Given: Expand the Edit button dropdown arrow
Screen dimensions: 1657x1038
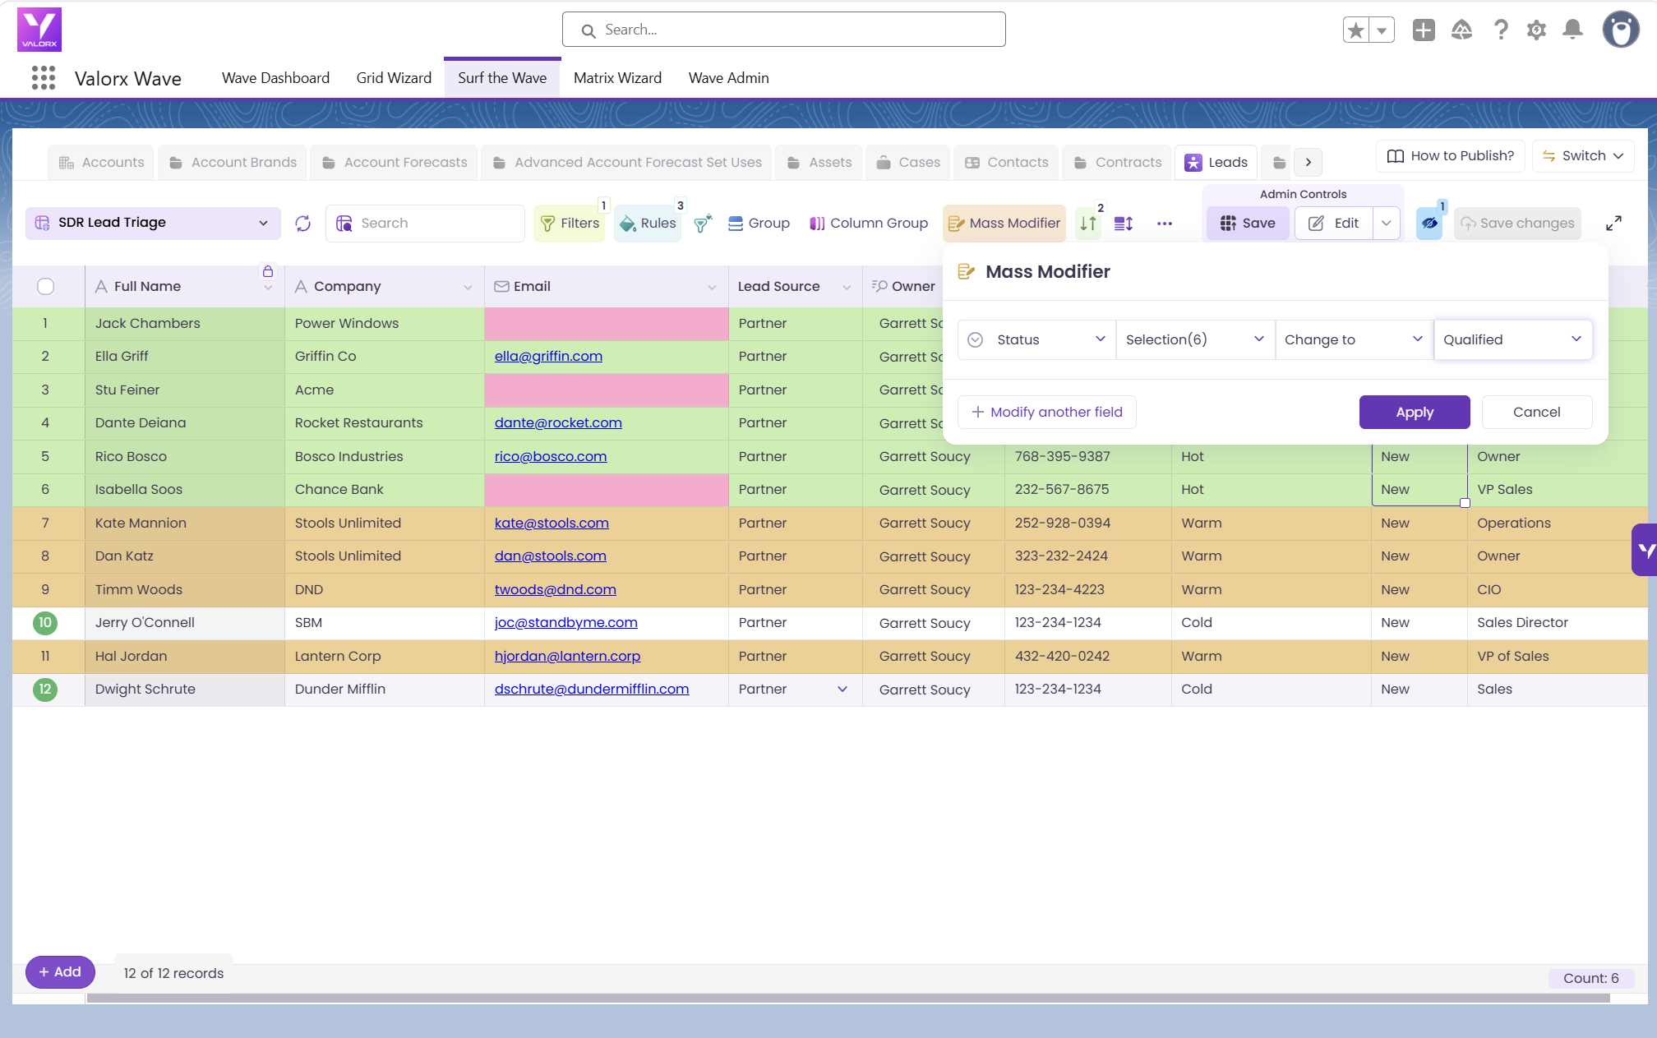Looking at the screenshot, I should point(1387,224).
